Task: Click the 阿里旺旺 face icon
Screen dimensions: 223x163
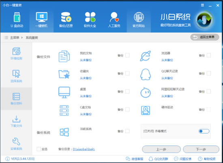Action: click(145, 92)
